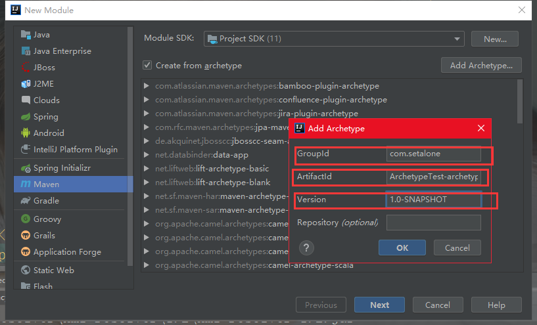Image resolution: width=537 pixels, height=325 pixels.
Task: Click the Help button
Action: tap(496, 305)
